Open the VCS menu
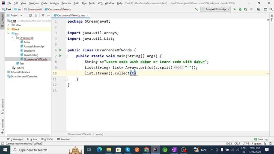The width and height of the screenshot is (274, 154). click(x=100, y=3)
